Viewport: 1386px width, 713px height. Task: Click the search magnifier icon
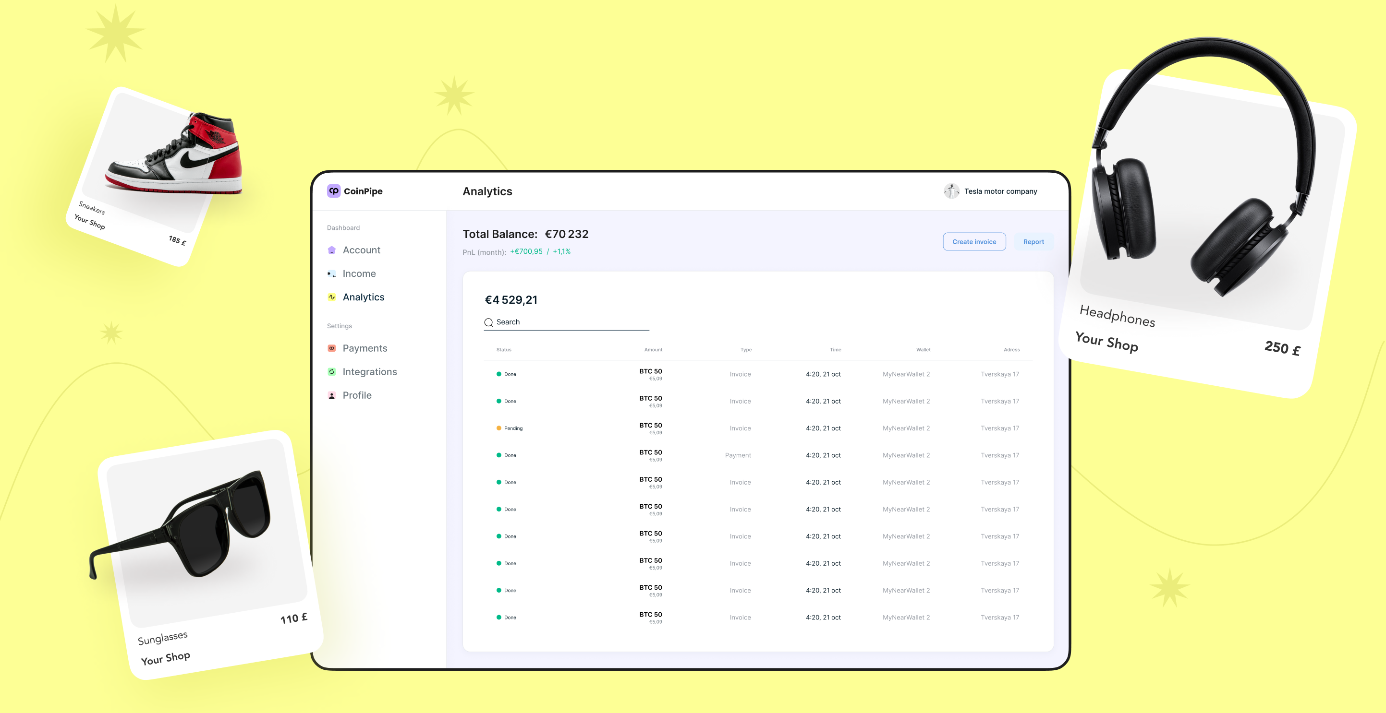tap(488, 322)
